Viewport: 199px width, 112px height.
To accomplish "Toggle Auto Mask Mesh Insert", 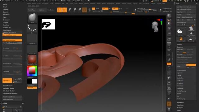I will (x=12, y=35).
